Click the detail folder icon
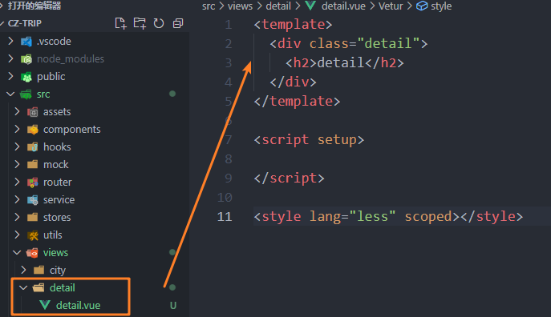This screenshot has width=551, height=317. point(38,287)
